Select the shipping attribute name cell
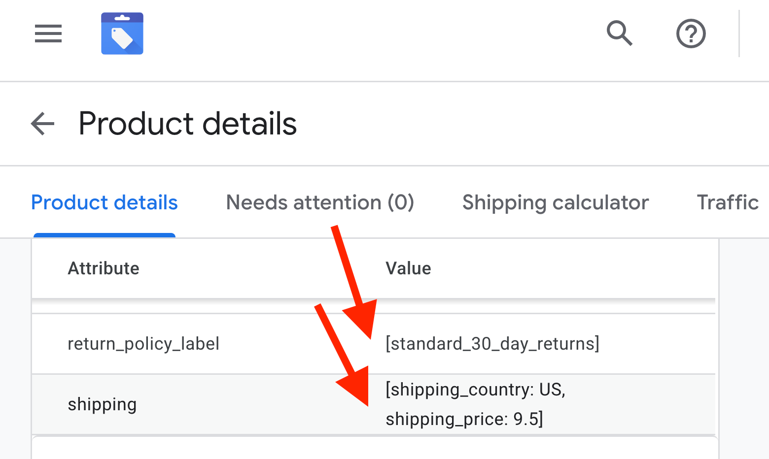The height and width of the screenshot is (459, 769). [x=102, y=404]
